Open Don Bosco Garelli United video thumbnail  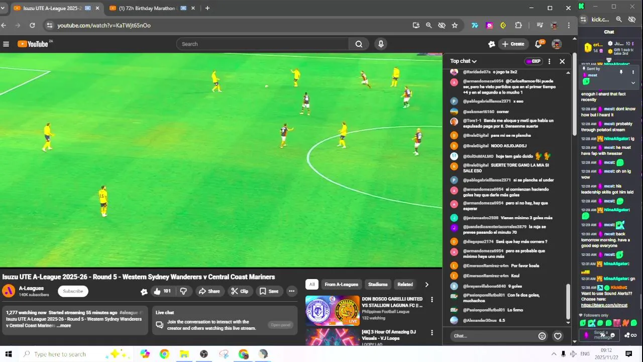333,311
